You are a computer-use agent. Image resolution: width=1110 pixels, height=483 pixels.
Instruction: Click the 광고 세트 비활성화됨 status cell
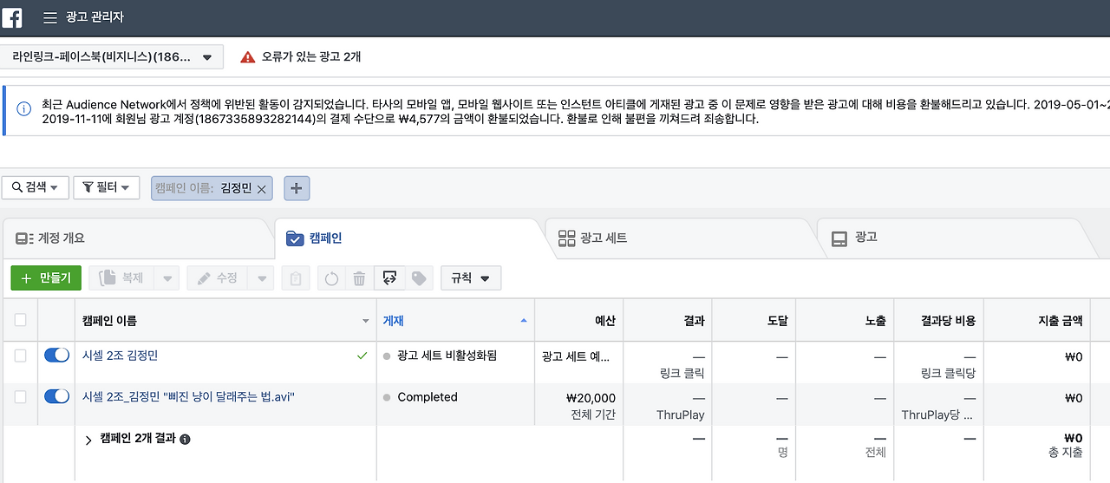point(454,362)
